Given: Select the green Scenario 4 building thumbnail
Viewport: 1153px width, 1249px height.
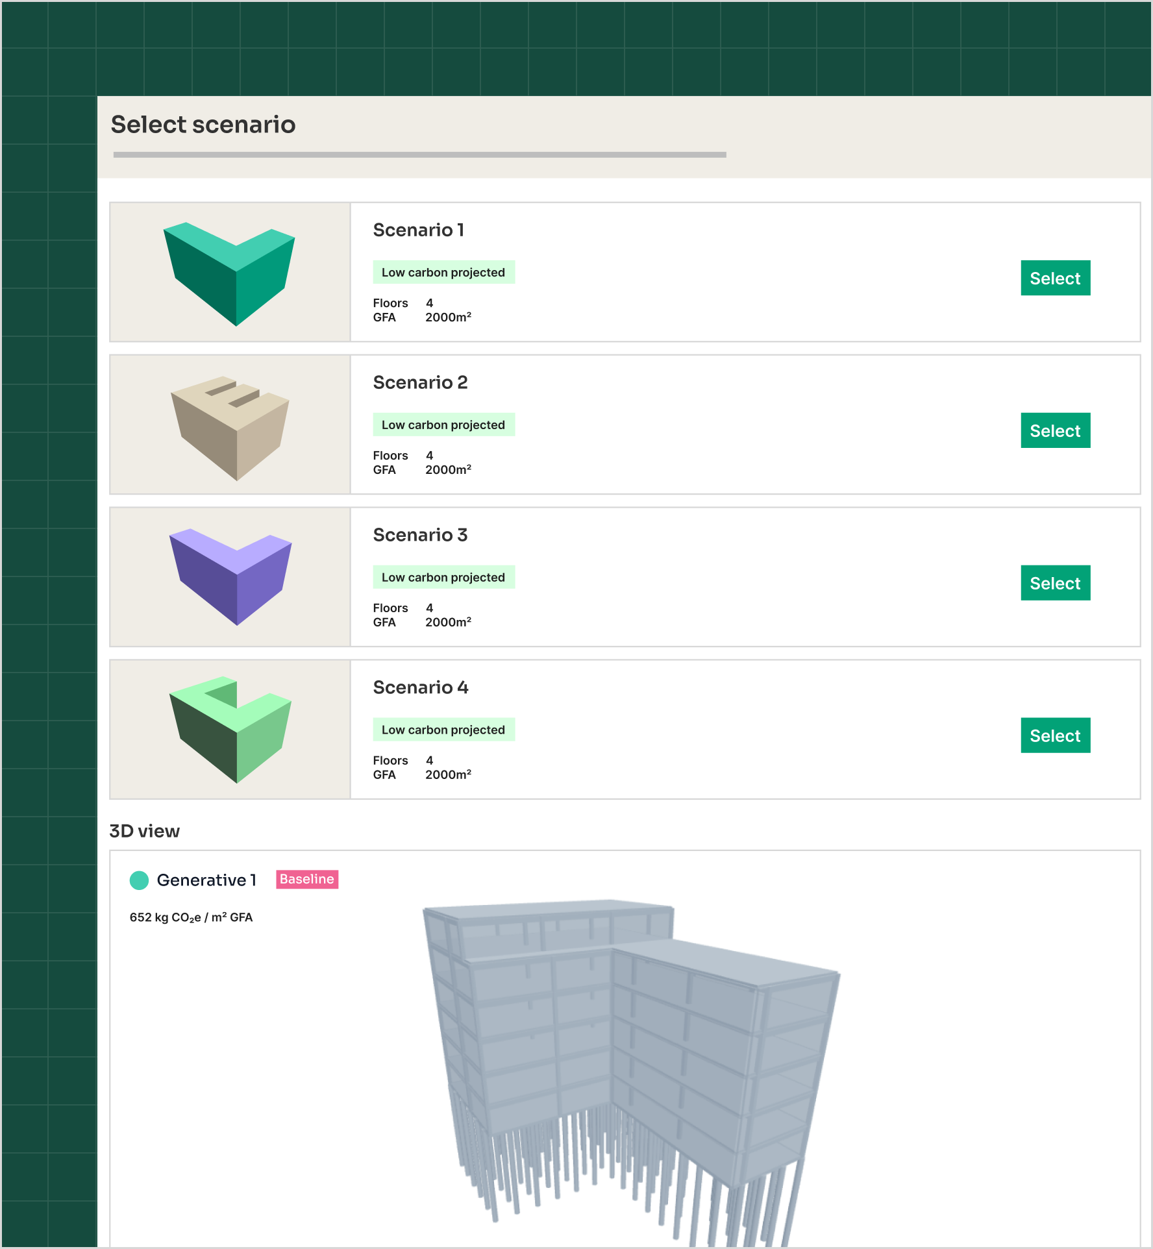Looking at the screenshot, I should 230,730.
